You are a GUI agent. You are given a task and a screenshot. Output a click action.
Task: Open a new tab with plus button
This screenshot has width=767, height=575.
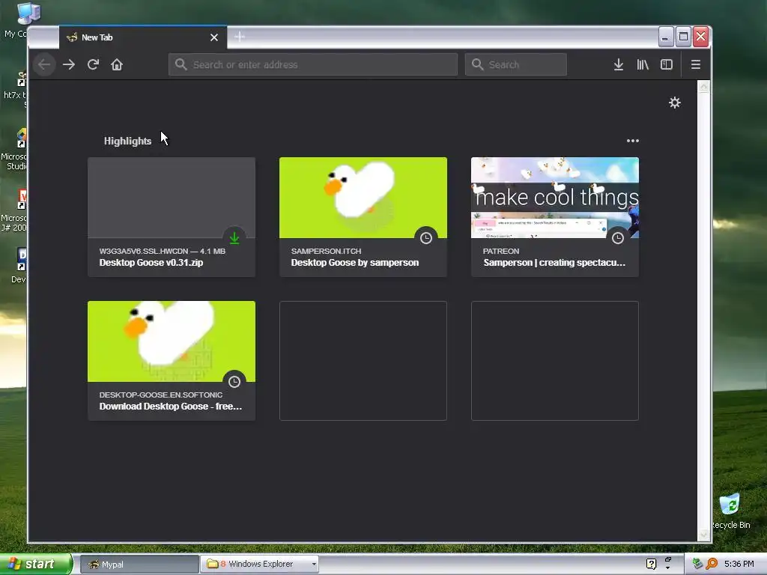(x=239, y=37)
